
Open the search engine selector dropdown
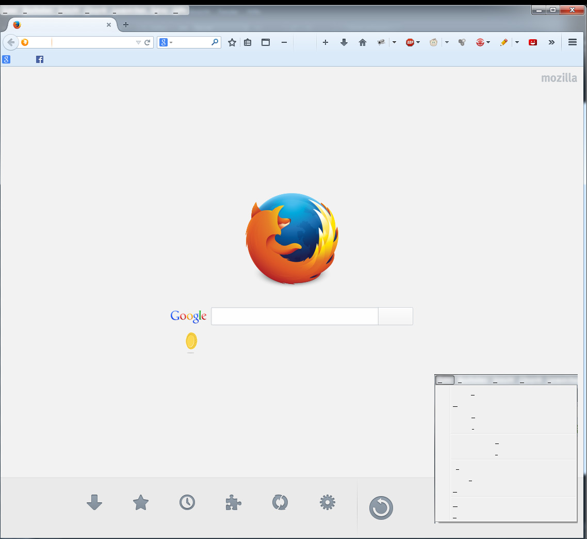pos(166,42)
